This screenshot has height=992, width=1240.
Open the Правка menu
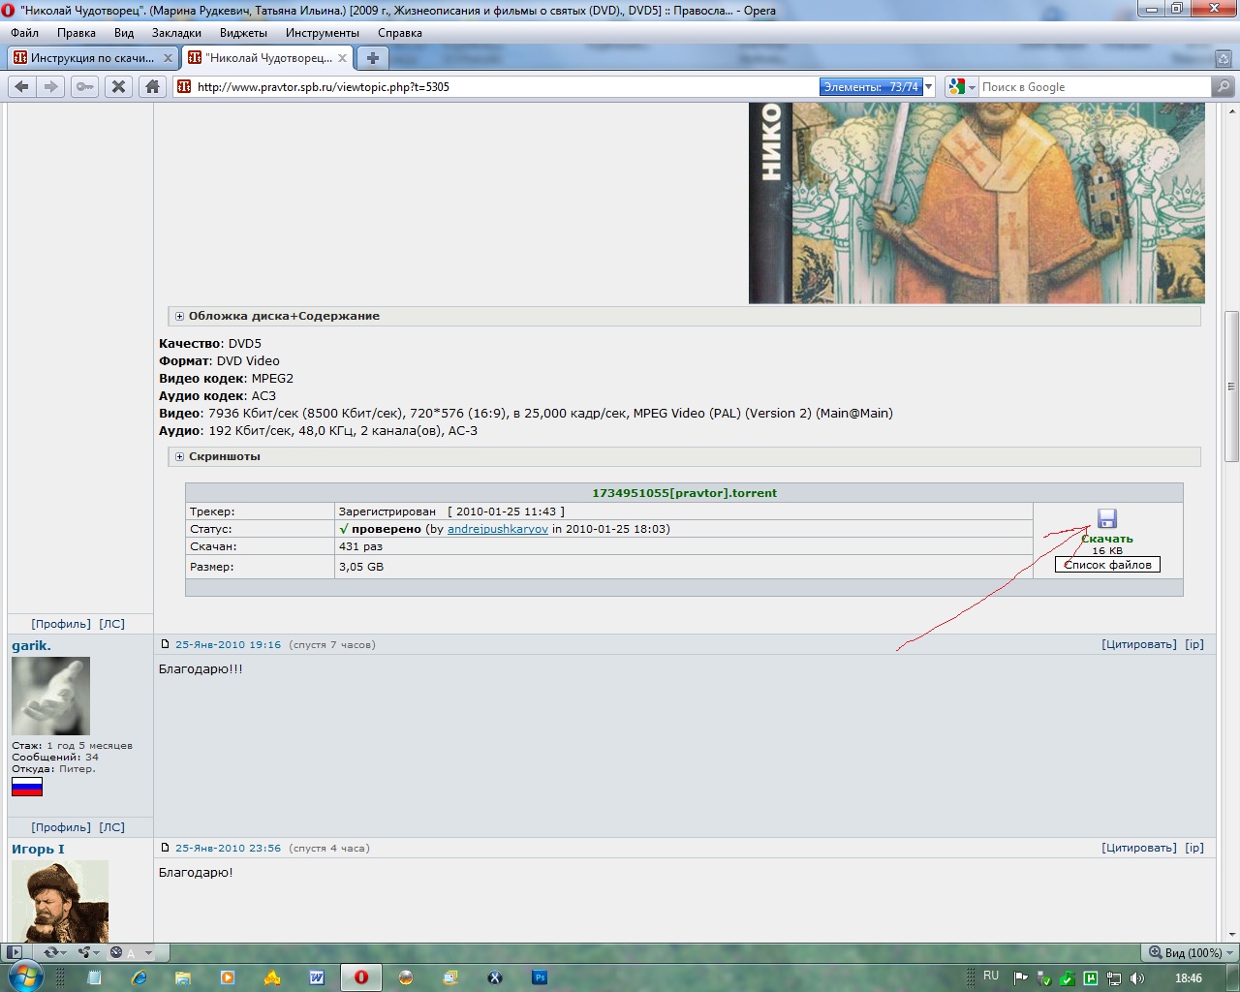[76, 33]
